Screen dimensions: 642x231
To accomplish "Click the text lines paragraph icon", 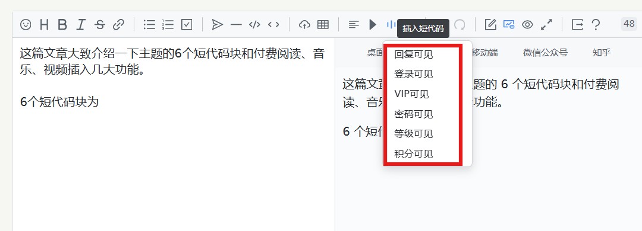I will pos(354,25).
